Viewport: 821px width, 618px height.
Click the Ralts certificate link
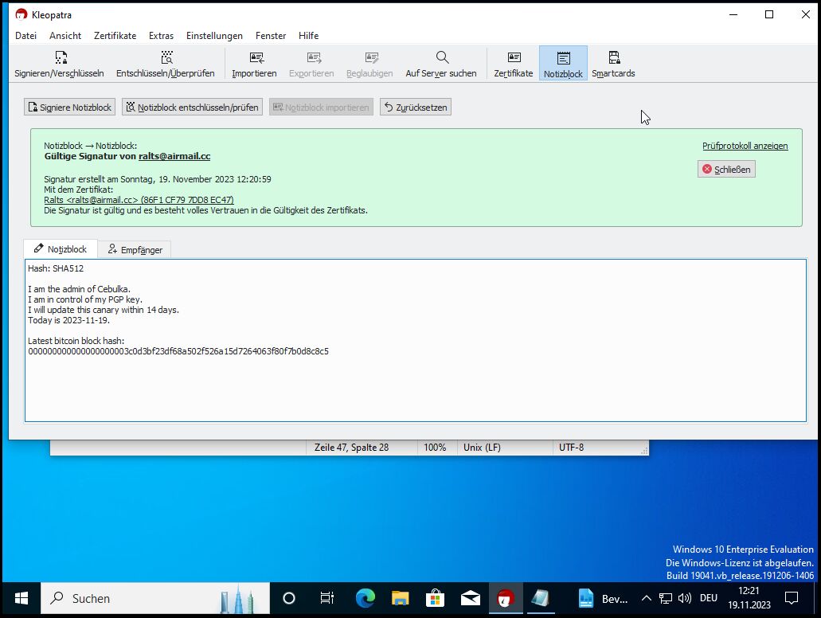click(x=139, y=200)
